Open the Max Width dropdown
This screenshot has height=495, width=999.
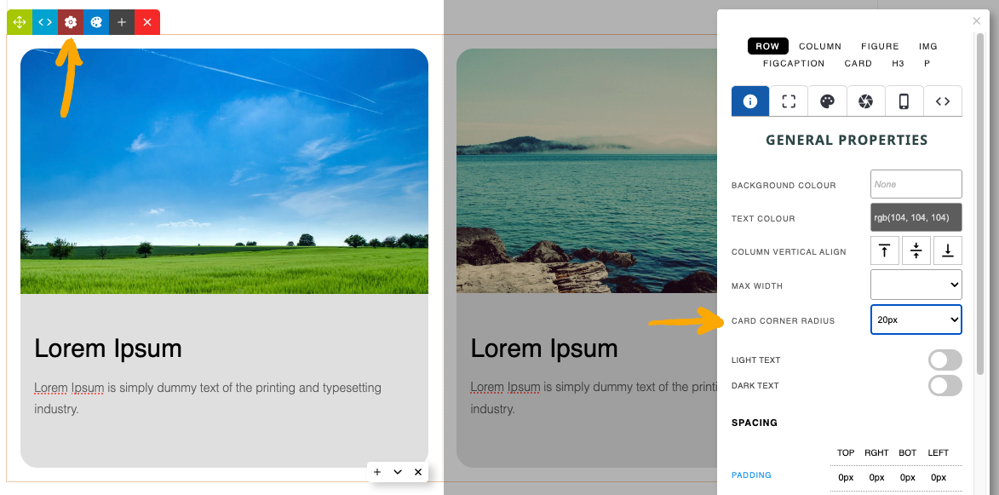click(x=916, y=285)
